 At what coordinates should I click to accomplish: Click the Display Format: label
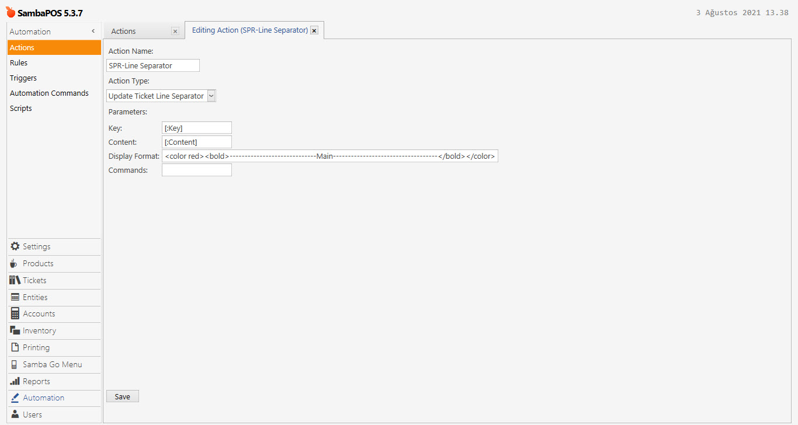tap(134, 156)
